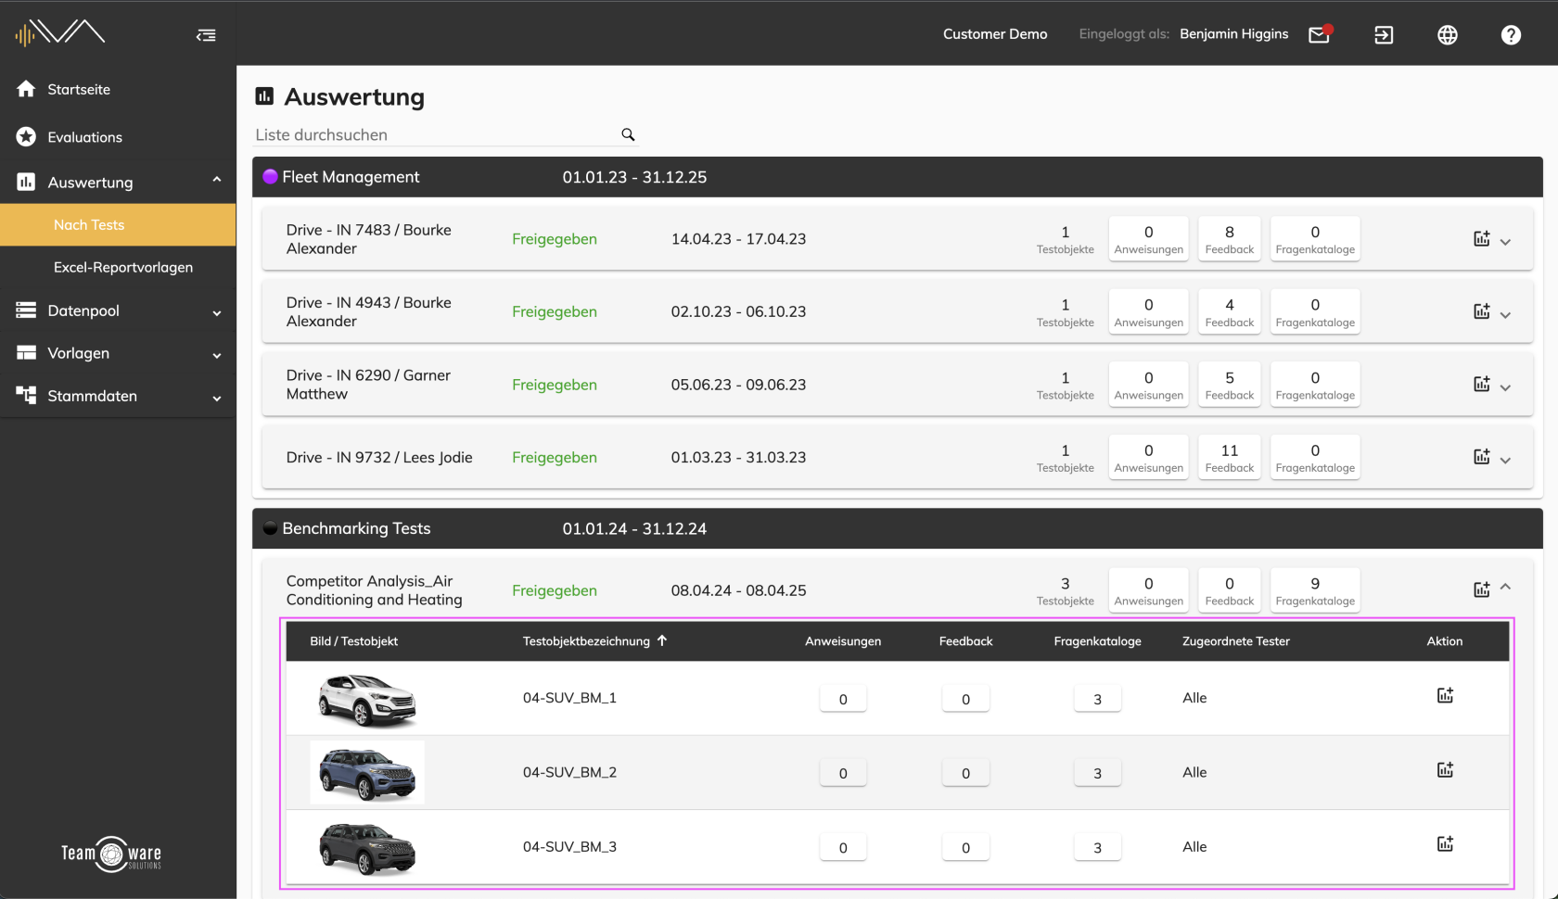Click Anweisungen count 0 for 04-SUV_BM_3
1558x899 pixels.
(843, 847)
